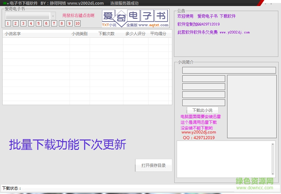
Task: Click the 下载此小说 button
Action: [202, 110]
